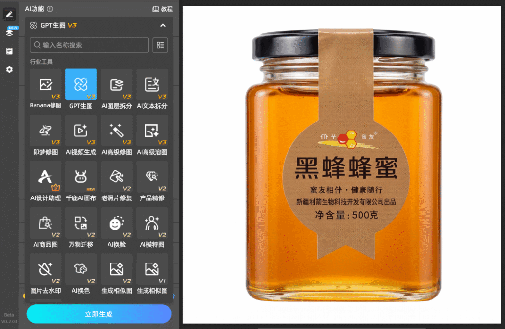Select the 产品精修 tool
The image size is (505, 329).
(152, 177)
